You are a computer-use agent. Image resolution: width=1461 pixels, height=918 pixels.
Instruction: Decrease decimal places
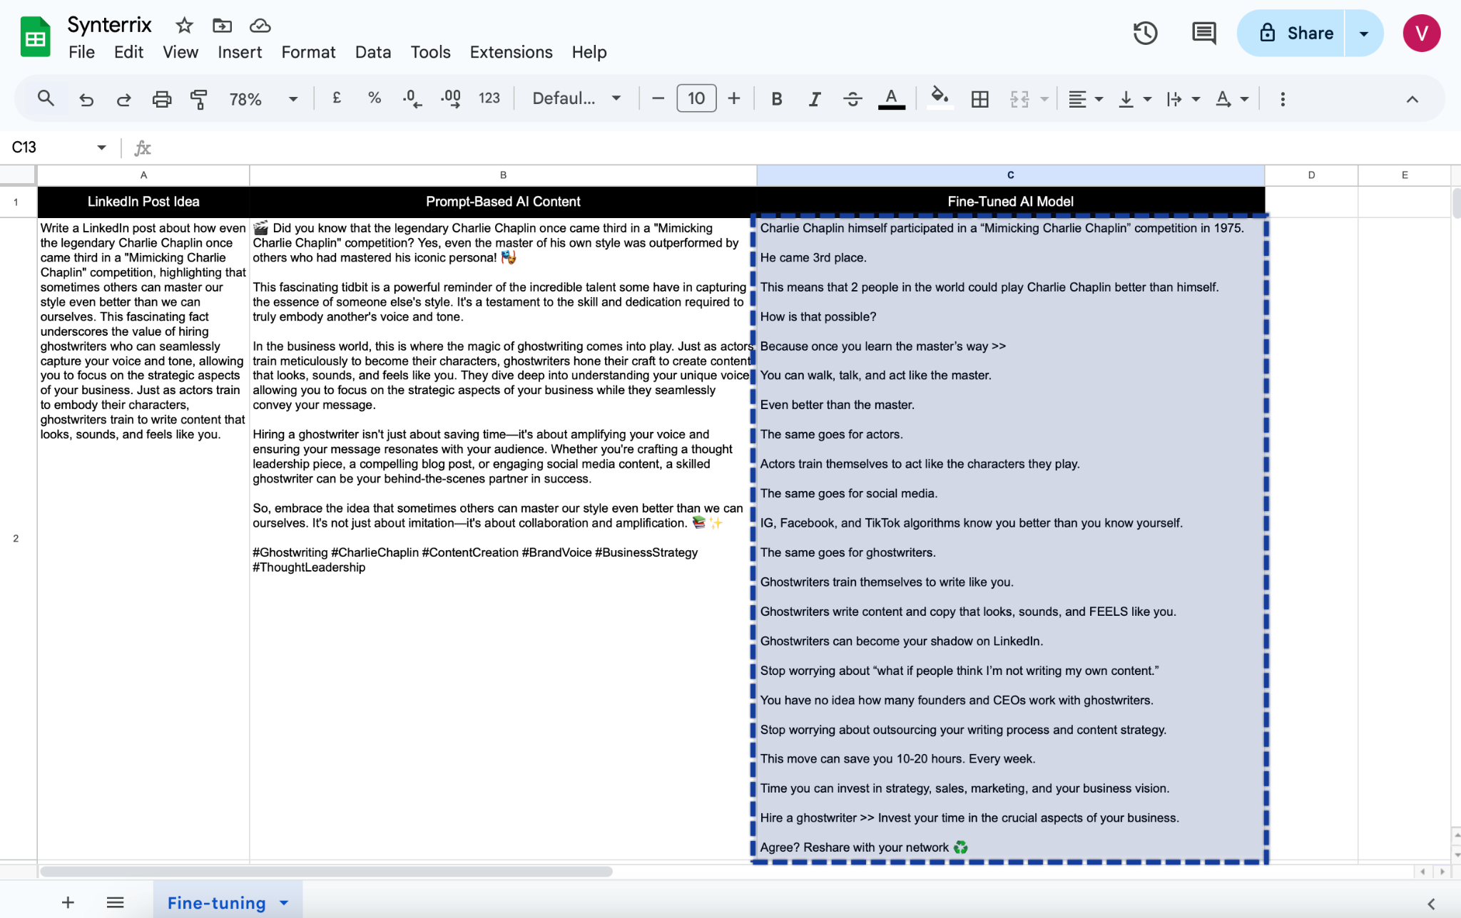(x=412, y=98)
